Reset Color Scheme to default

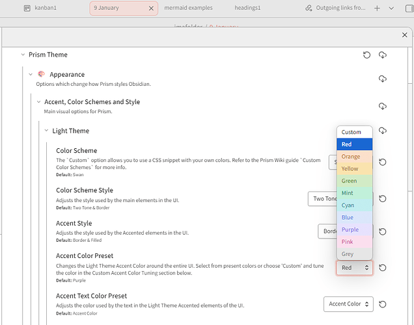383,162
